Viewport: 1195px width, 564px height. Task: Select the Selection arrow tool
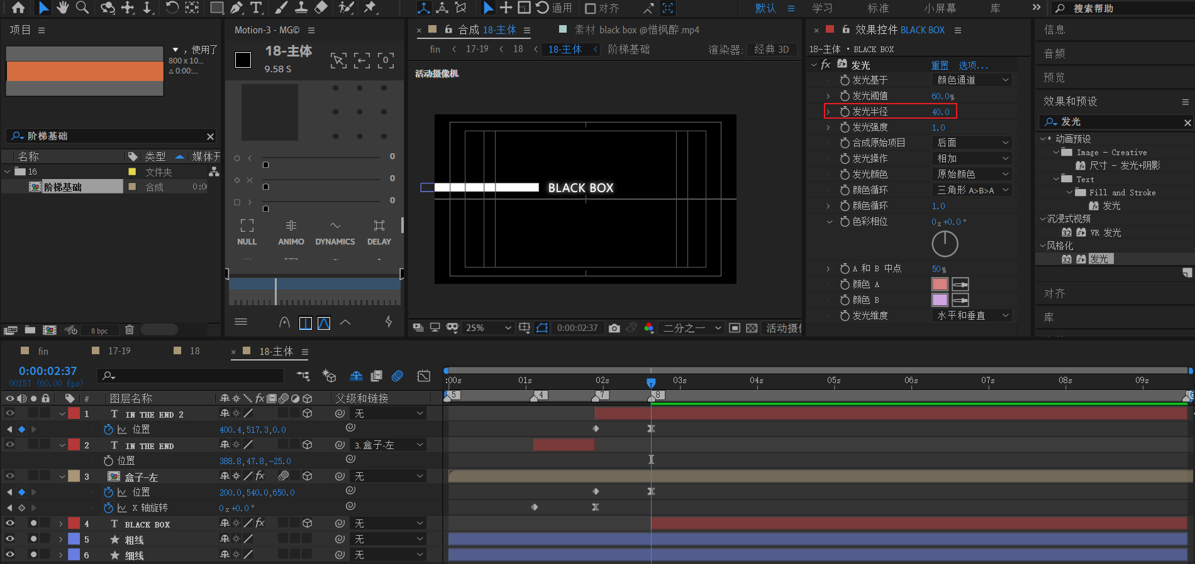point(43,8)
